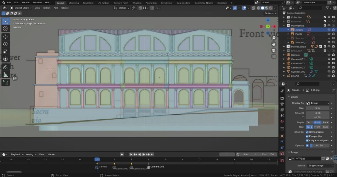337x177 pixels.
Task: Click the Options button in viewport
Action: point(270,13)
